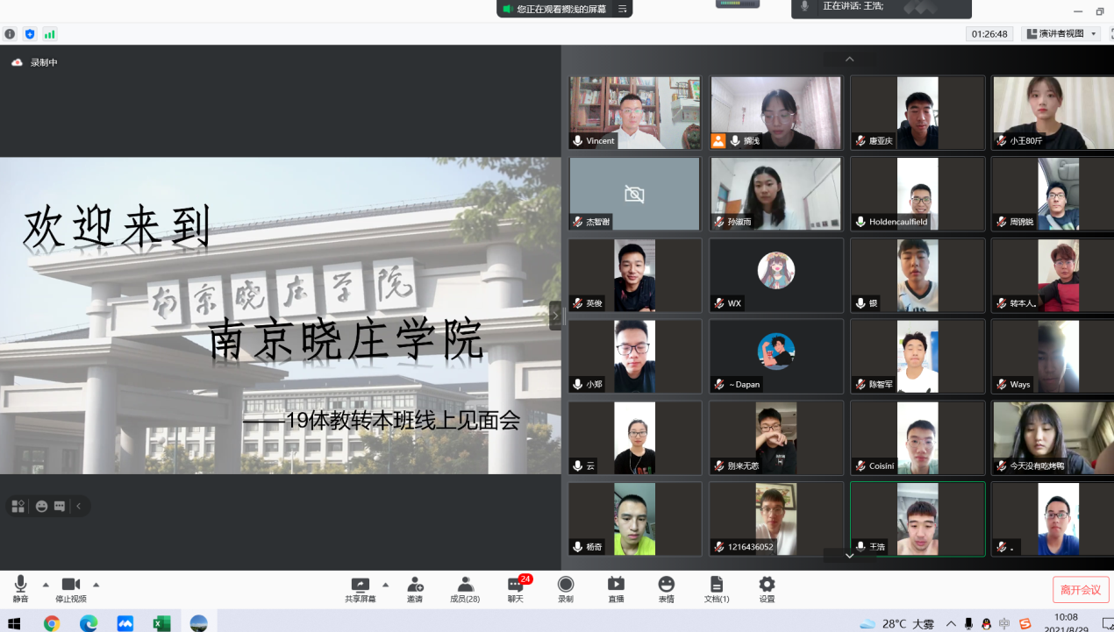Click the red 离开会议 leave button
Viewport: 1114px width, 632px height.
(x=1081, y=590)
